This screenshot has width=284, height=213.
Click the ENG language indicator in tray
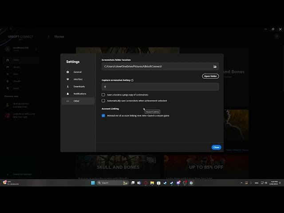click(256, 183)
